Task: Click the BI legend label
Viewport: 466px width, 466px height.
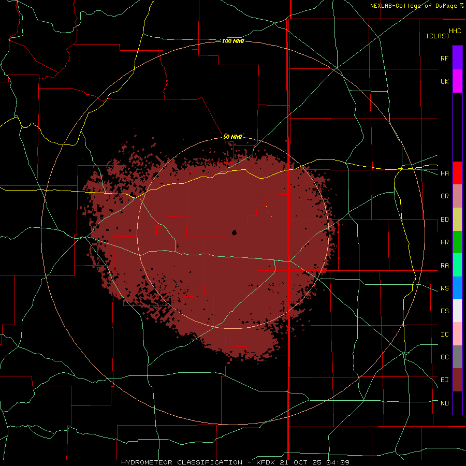Action: coord(444,380)
